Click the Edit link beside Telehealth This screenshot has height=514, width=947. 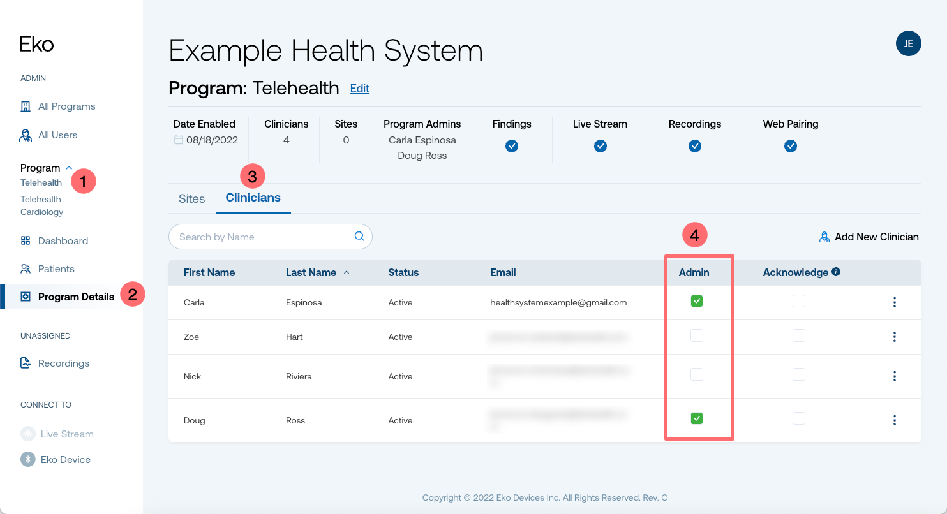click(360, 89)
